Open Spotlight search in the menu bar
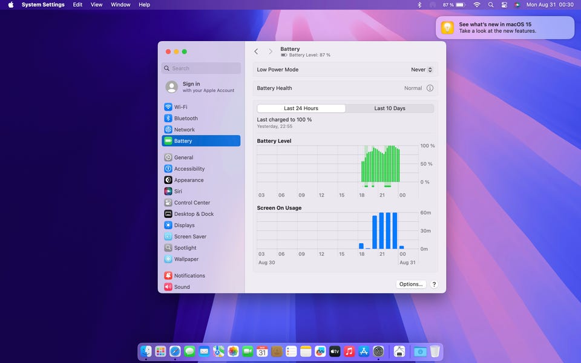The height and width of the screenshot is (363, 581). pyautogui.click(x=491, y=5)
